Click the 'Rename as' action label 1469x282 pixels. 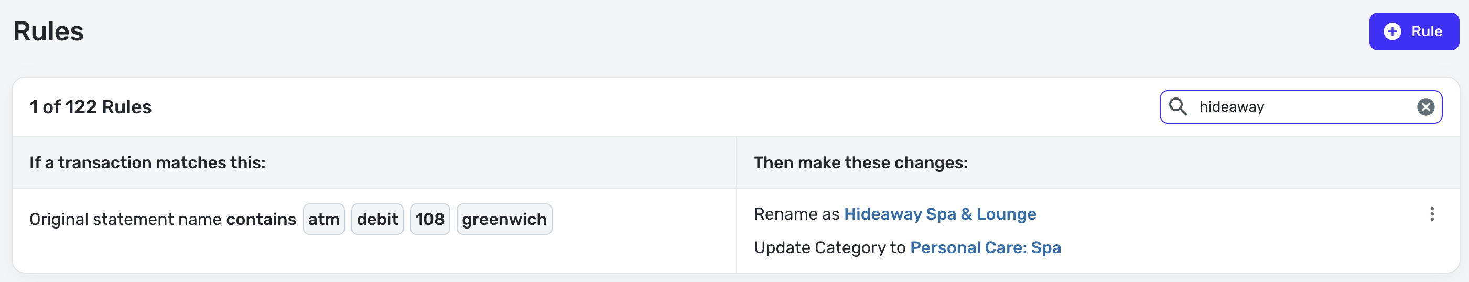click(x=796, y=214)
